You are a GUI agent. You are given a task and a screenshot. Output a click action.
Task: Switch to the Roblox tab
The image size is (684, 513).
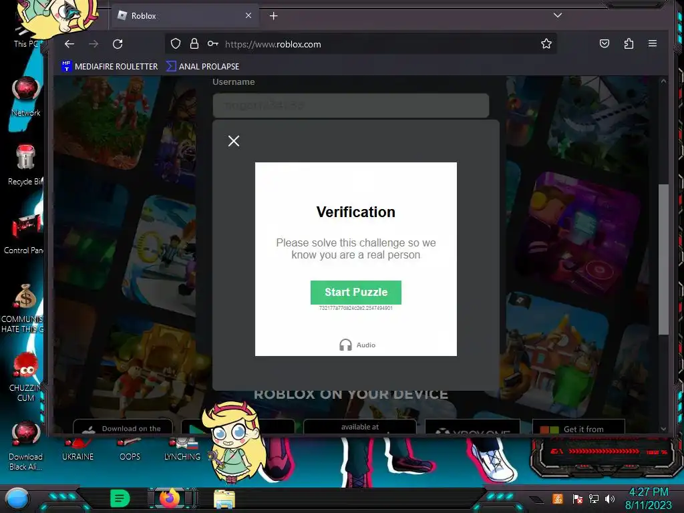(185, 16)
